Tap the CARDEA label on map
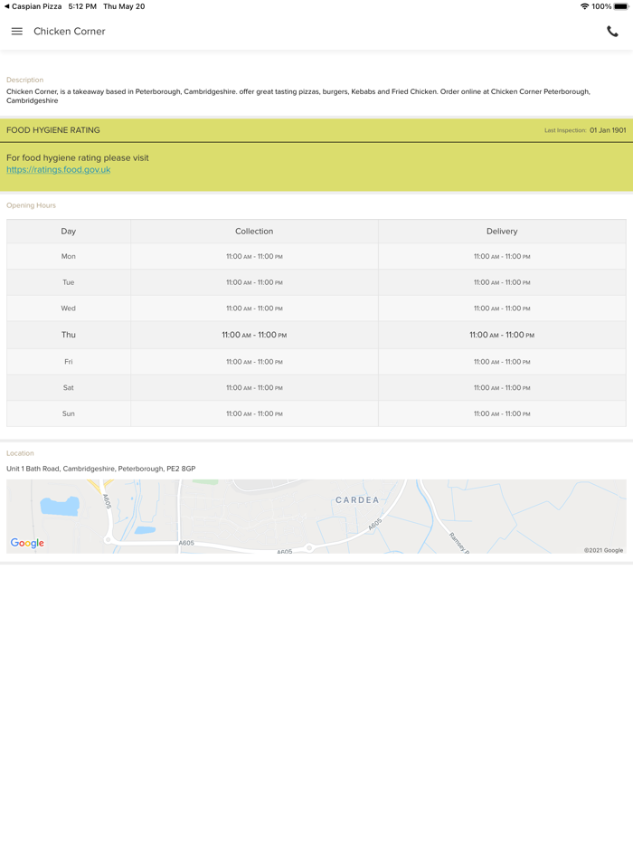This screenshot has width=633, height=845. coord(357,500)
